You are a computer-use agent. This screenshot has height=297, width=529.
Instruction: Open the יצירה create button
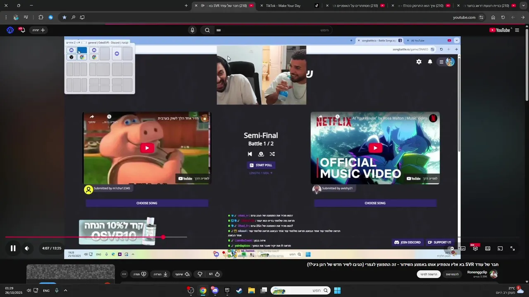(x=38, y=30)
